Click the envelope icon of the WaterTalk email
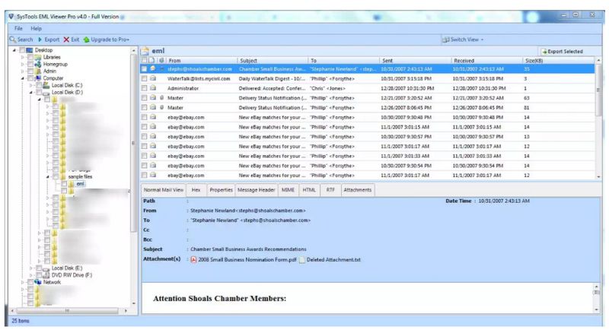 tap(152, 78)
